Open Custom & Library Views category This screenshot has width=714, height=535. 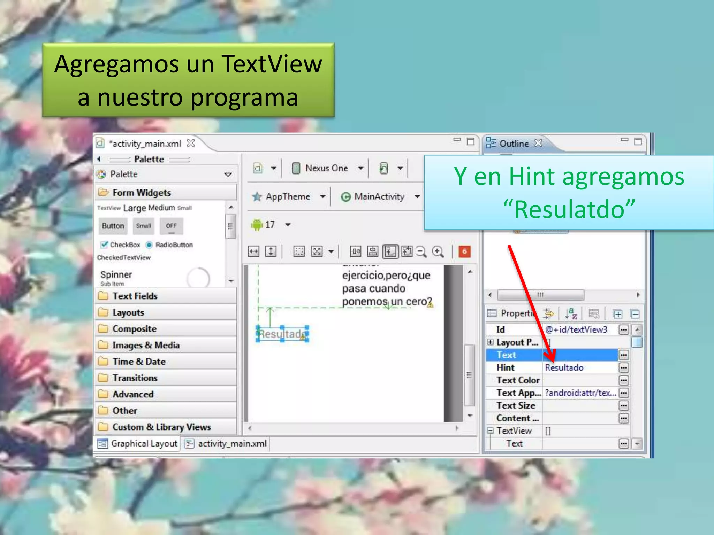point(166,427)
